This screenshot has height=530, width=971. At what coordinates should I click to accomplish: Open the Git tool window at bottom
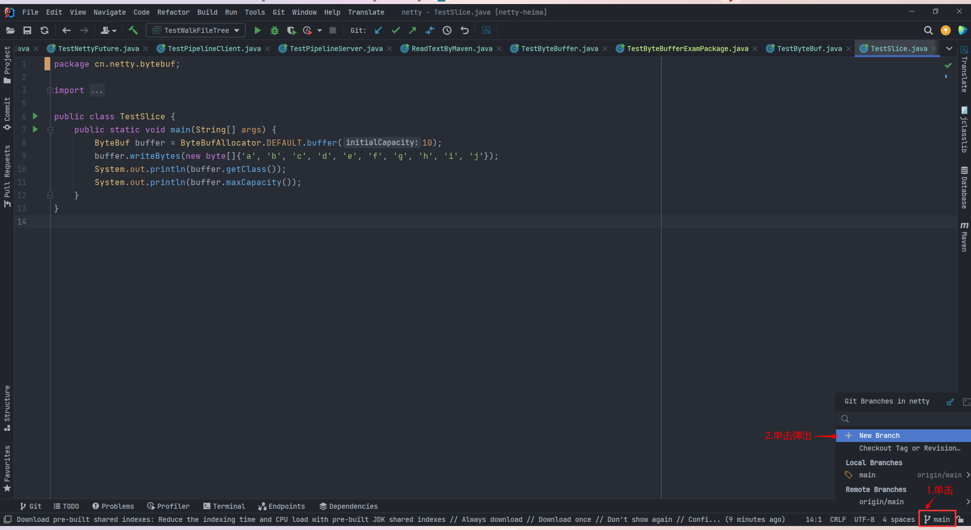pyautogui.click(x=31, y=506)
